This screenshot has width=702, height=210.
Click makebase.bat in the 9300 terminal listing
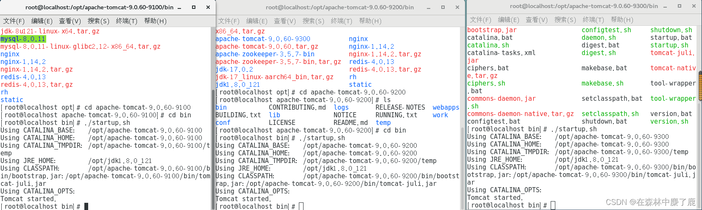(x=604, y=68)
